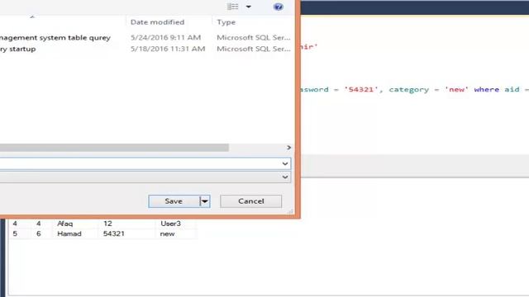Viewport: 529px width, 297px height.
Task: Sort files by Type column
Action: 226,22
